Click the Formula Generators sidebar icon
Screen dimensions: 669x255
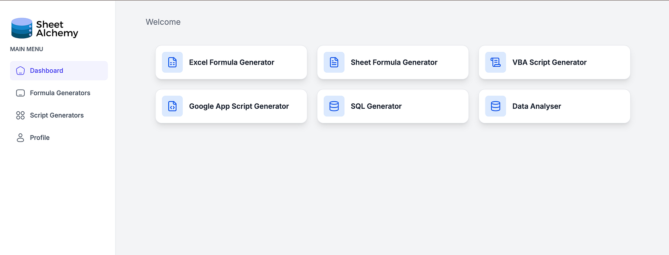pyautogui.click(x=20, y=93)
